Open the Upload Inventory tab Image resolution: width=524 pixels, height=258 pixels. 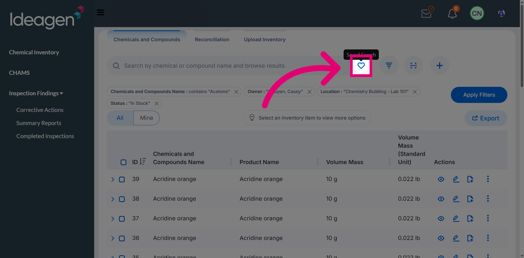[265, 40]
